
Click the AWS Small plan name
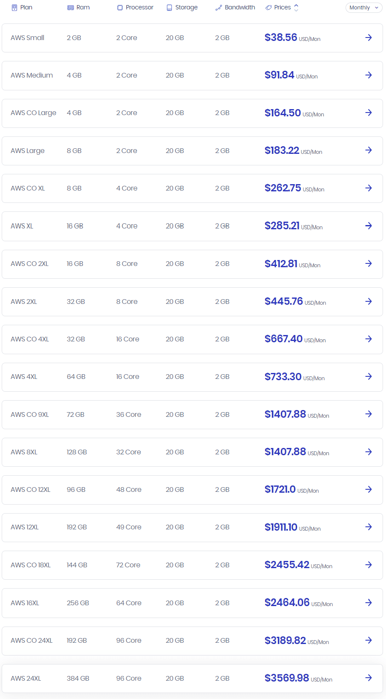tap(28, 38)
